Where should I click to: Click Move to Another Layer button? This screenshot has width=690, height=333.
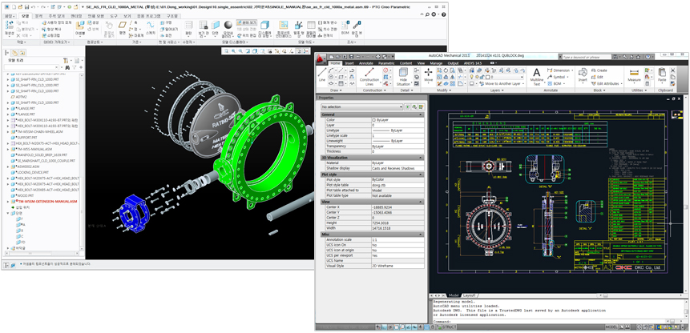click(x=500, y=83)
